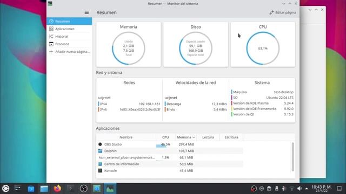
Task: Switch to Info Center task in taskbar
Action: coord(97,189)
